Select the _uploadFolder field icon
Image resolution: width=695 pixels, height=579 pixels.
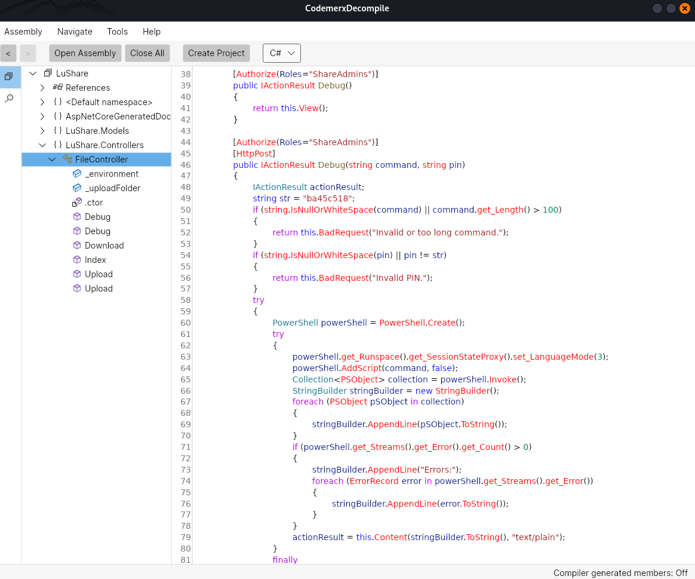pos(77,188)
